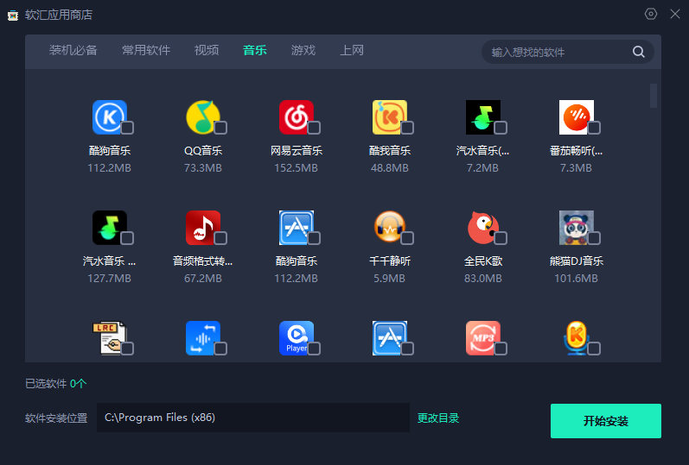The image size is (689, 465).
Task: Click the install path C:\Program Files (x86) field
Action: click(x=253, y=418)
